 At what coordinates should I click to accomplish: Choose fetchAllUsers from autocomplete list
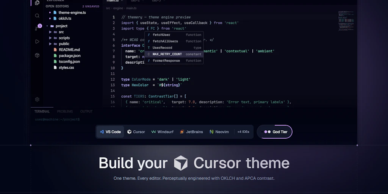coord(174,41)
